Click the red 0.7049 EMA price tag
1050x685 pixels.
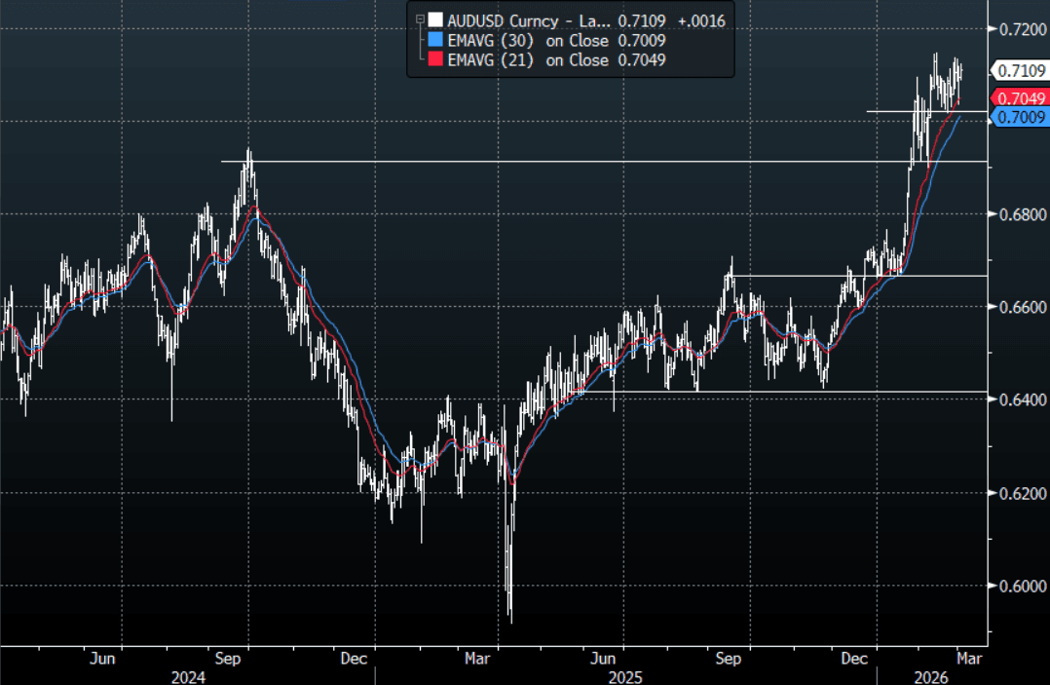(1019, 98)
